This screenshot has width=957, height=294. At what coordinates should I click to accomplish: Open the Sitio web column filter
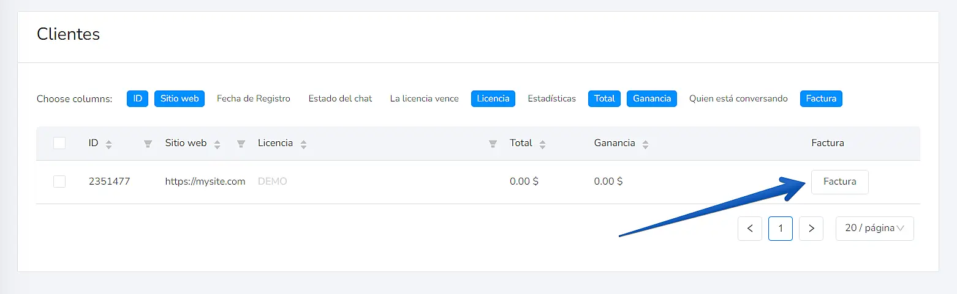241,144
